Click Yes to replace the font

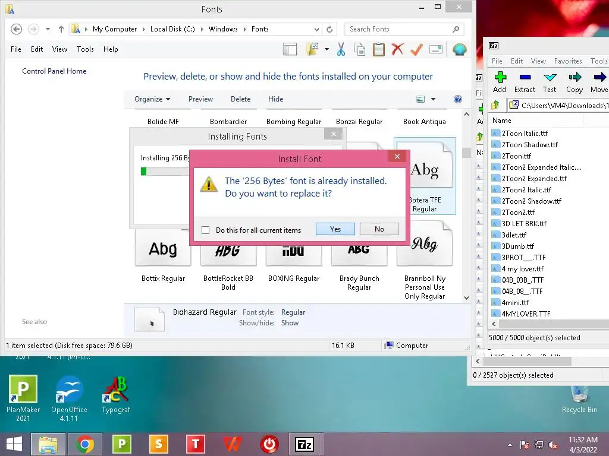tap(335, 229)
